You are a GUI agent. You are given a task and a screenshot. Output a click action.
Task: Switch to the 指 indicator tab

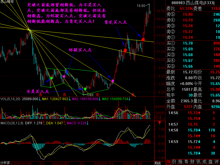(x=180, y=162)
